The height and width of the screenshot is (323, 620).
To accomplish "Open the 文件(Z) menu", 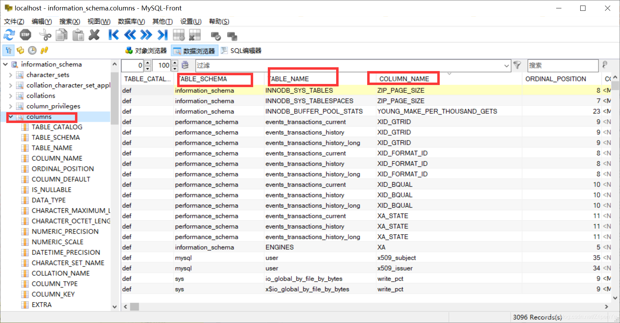I will coord(14,22).
